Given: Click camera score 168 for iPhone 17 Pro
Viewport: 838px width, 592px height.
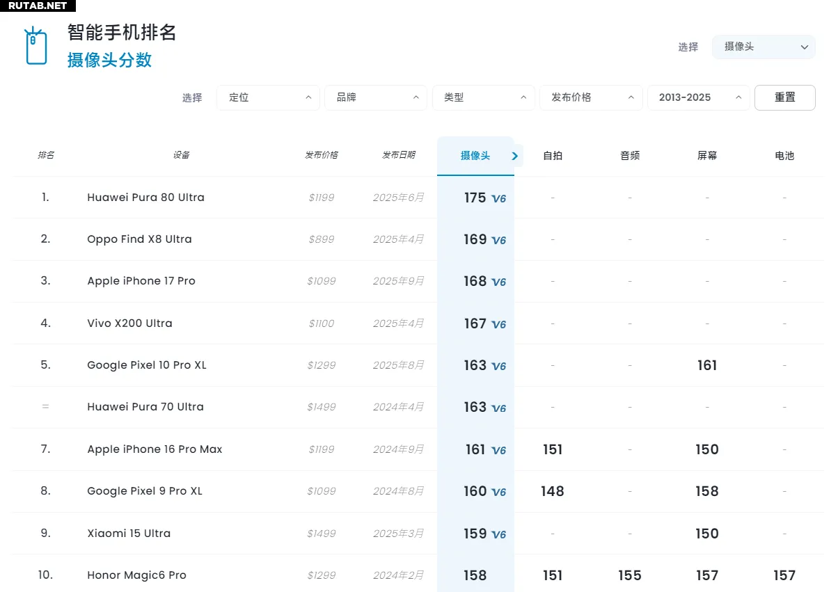Looking at the screenshot, I should pos(475,281).
